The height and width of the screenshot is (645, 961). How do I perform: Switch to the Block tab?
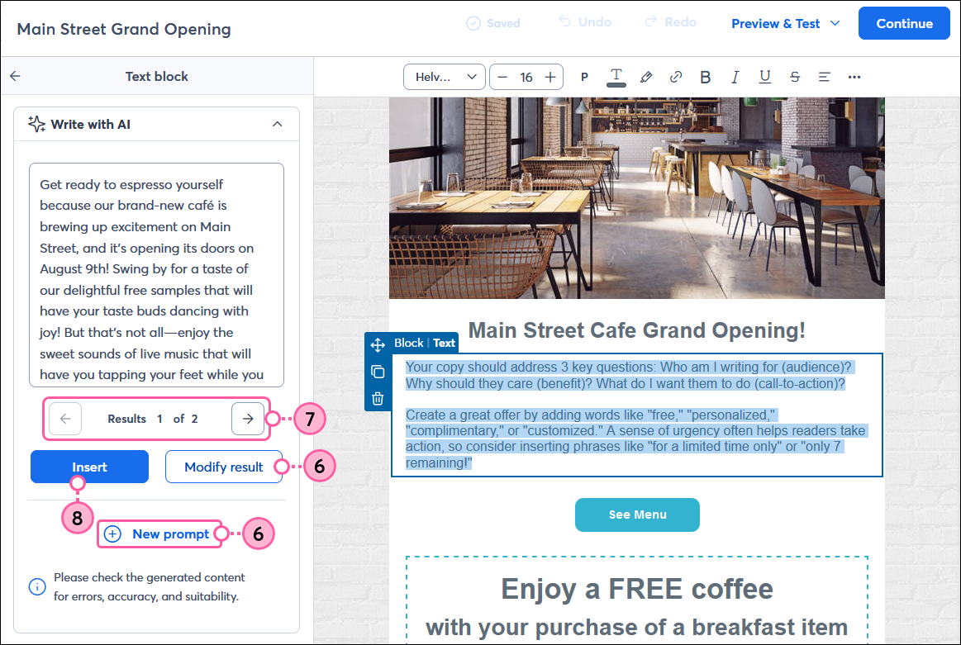[409, 343]
